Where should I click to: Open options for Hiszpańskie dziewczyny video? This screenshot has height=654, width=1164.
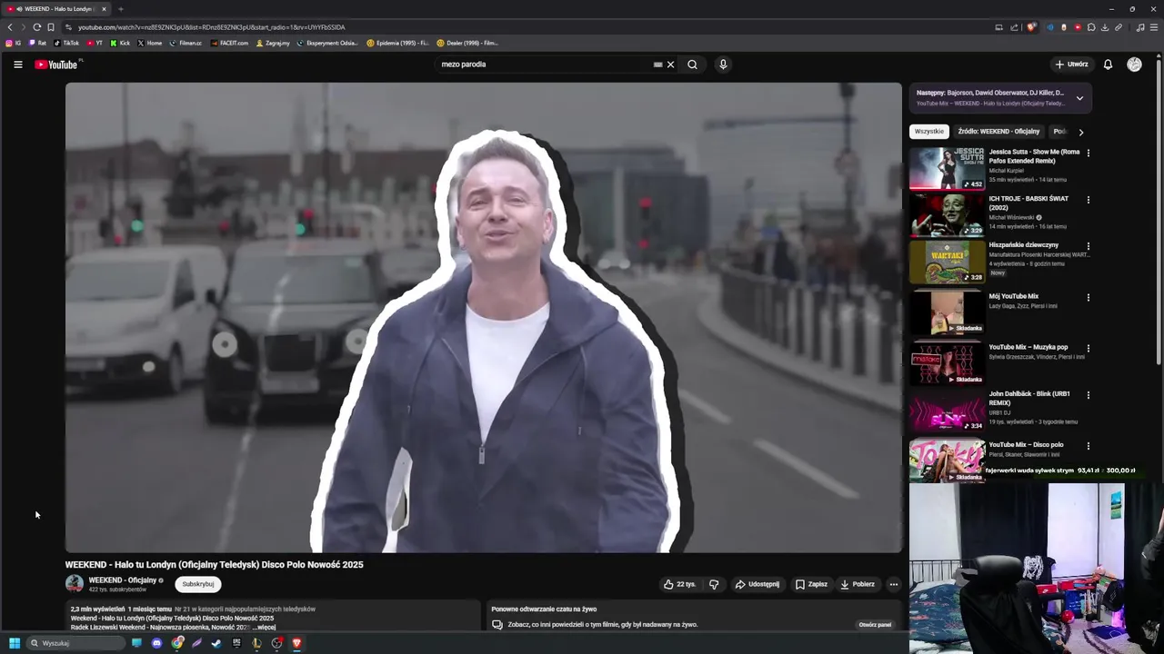1088,246
